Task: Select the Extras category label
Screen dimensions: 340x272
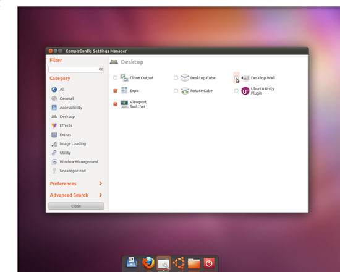Action: 66,135
